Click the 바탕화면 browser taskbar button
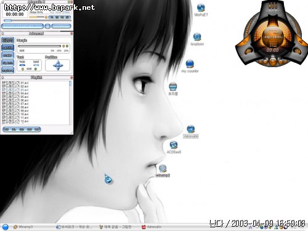The image size is (308, 231). 75,227
